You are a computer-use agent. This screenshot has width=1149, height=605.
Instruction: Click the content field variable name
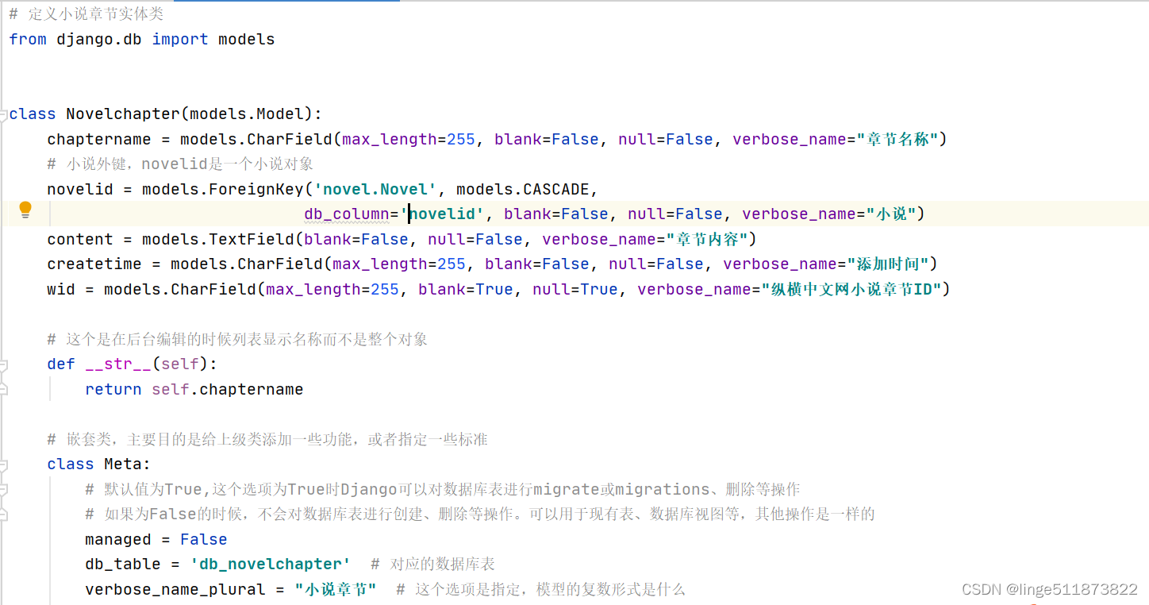tap(80, 239)
